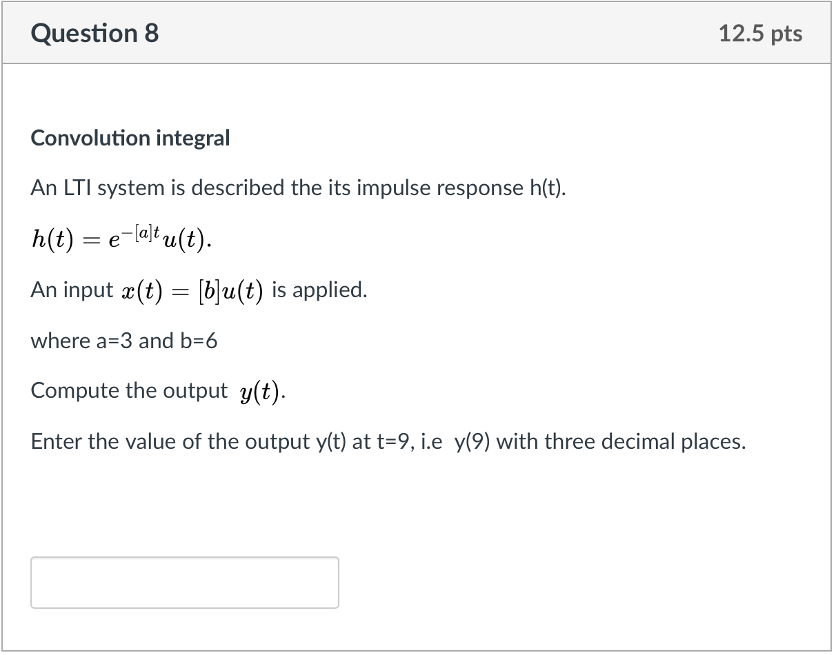Screen dimensions: 836x655
Task: Select the u(t) unit step symbol
Action: [x=183, y=241]
